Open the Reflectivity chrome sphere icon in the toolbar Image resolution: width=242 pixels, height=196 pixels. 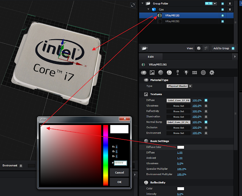169,73
